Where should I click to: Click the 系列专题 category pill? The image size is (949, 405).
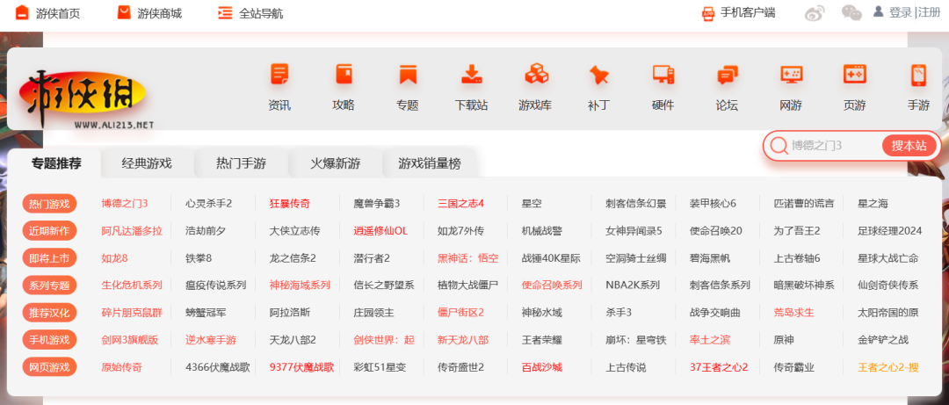pyautogui.click(x=49, y=286)
